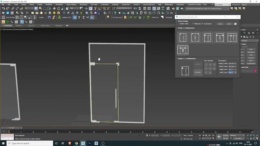Click the lightbulb icon in toolbar
The height and width of the screenshot is (146, 260).
pyautogui.click(x=176, y=13)
